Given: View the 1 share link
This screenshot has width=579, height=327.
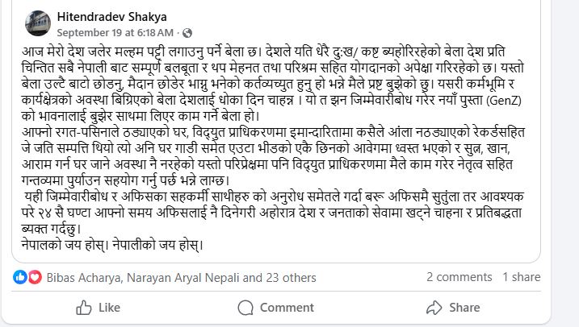Looking at the screenshot, I should 522,277.
